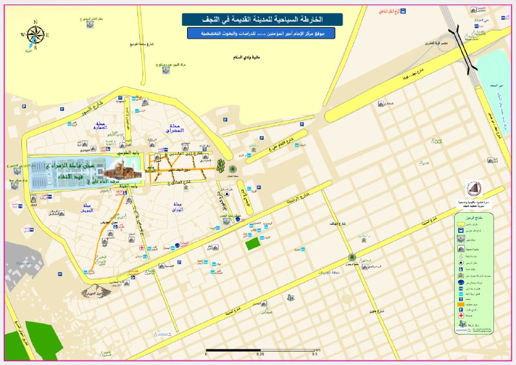This screenshot has height=365, width=516.
Task: Click the dark blue oval symbol in legend
Action: point(461,282)
